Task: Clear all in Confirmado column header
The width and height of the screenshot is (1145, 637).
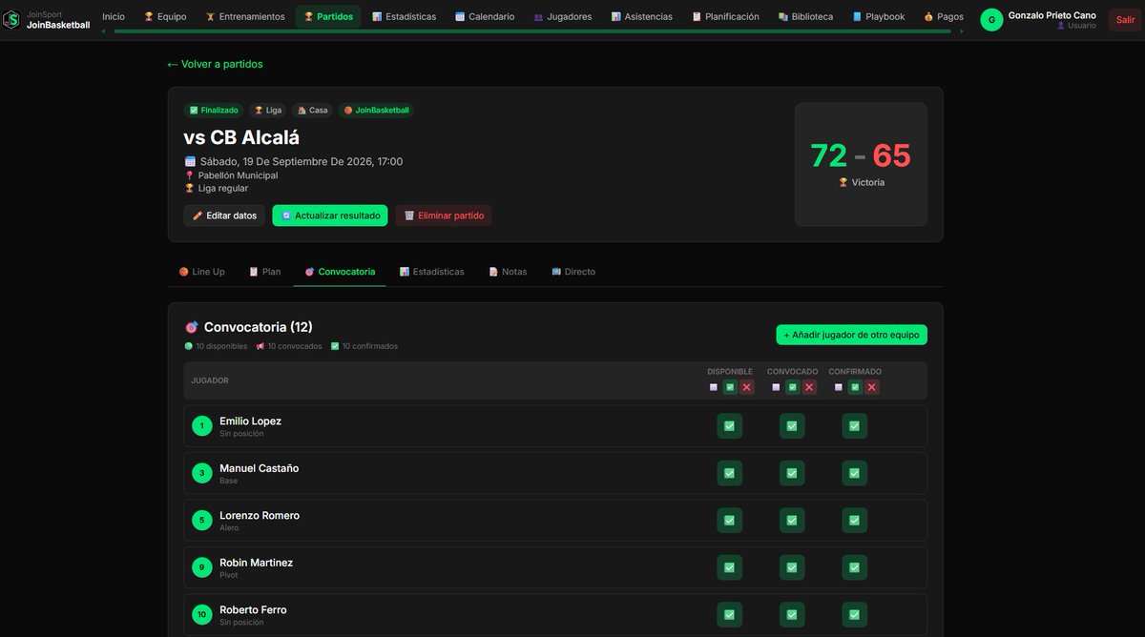Action: click(838, 387)
